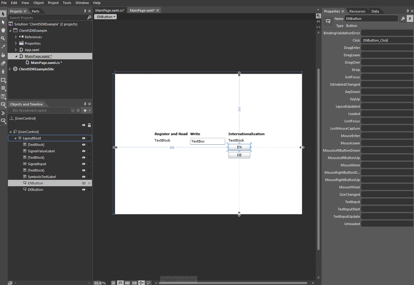The height and width of the screenshot is (285, 414).
Task: Toggle visibility of DEButton
Action: click(83, 190)
